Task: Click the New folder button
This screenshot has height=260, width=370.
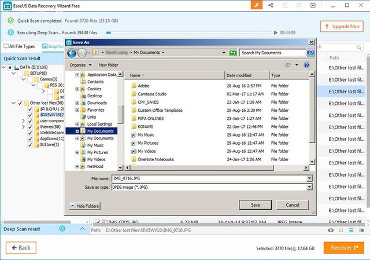Action: coord(108,65)
